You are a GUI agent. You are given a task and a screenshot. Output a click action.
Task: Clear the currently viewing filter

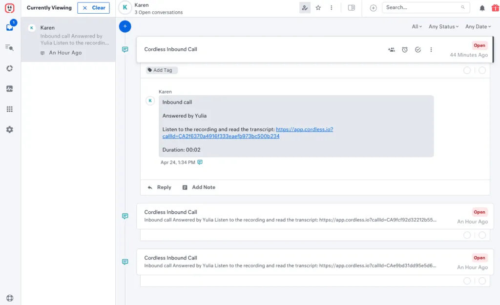[94, 8]
